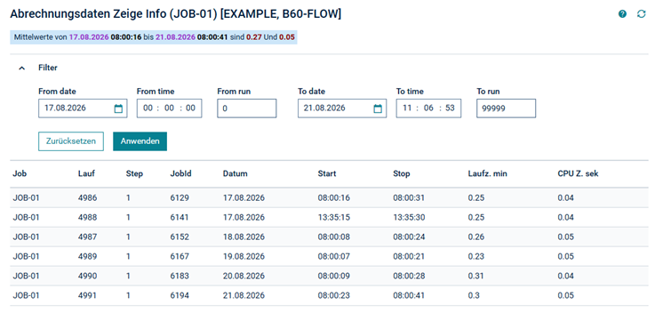655x329 pixels.
Task: Open the help question mark icon
Action: (622, 14)
